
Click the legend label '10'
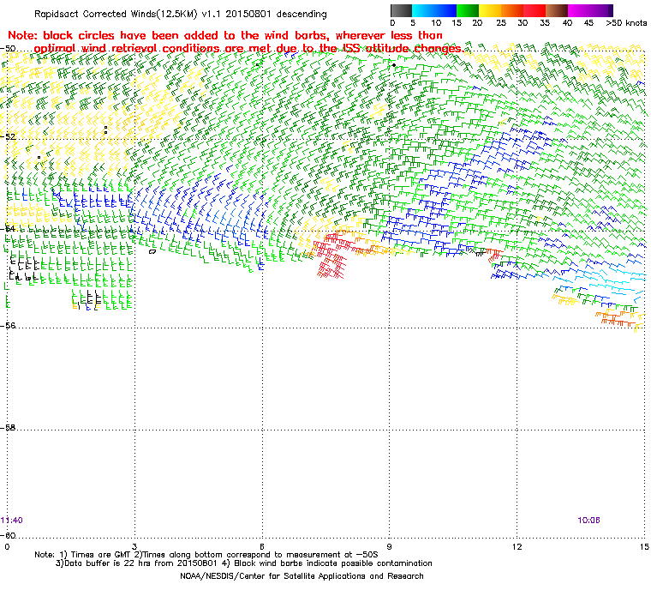click(435, 23)
